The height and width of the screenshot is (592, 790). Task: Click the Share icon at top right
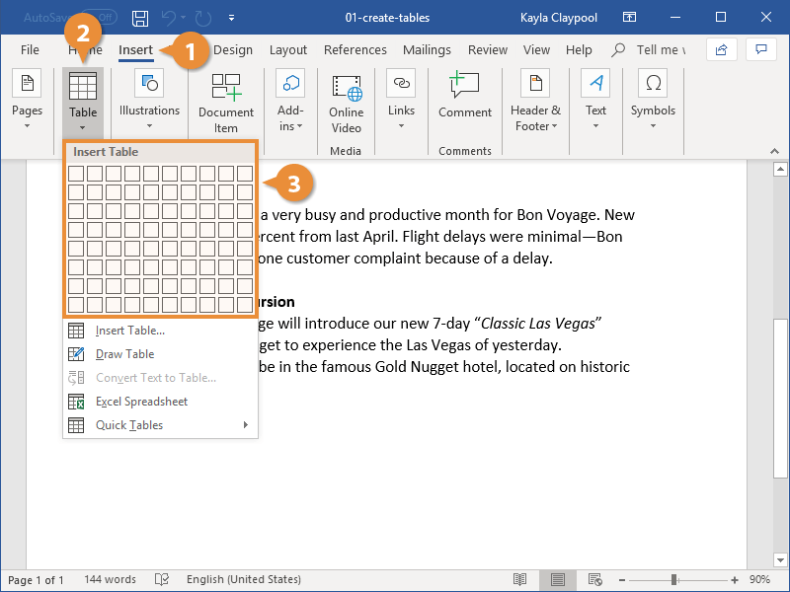tap(722, 49)
